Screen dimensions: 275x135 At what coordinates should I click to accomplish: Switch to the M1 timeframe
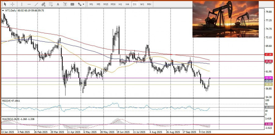[x=91, y=4]
